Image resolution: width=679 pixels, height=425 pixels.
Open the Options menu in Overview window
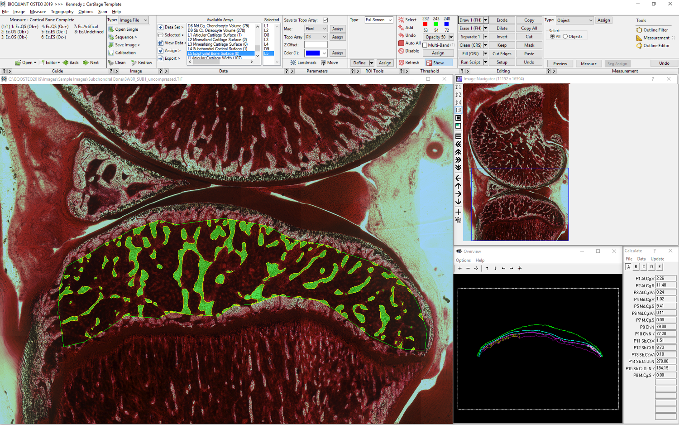(463, 260)
